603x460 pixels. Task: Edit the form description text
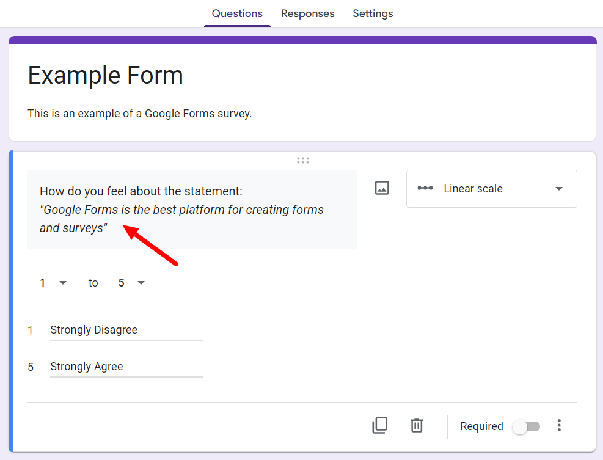click(x=139, y=114)
